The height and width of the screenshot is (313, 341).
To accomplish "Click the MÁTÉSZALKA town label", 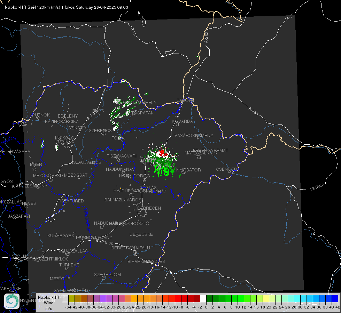I will (198, 153).
